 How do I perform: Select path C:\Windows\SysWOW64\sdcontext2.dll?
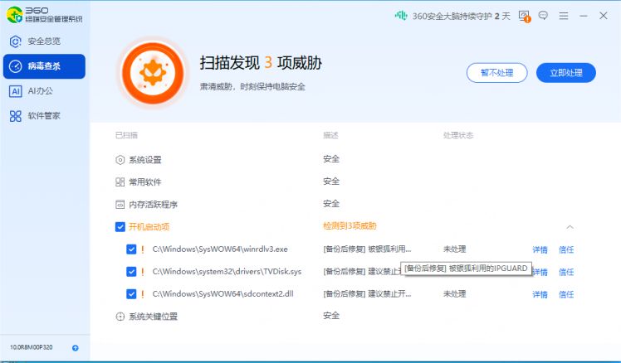tap(223, 294)
